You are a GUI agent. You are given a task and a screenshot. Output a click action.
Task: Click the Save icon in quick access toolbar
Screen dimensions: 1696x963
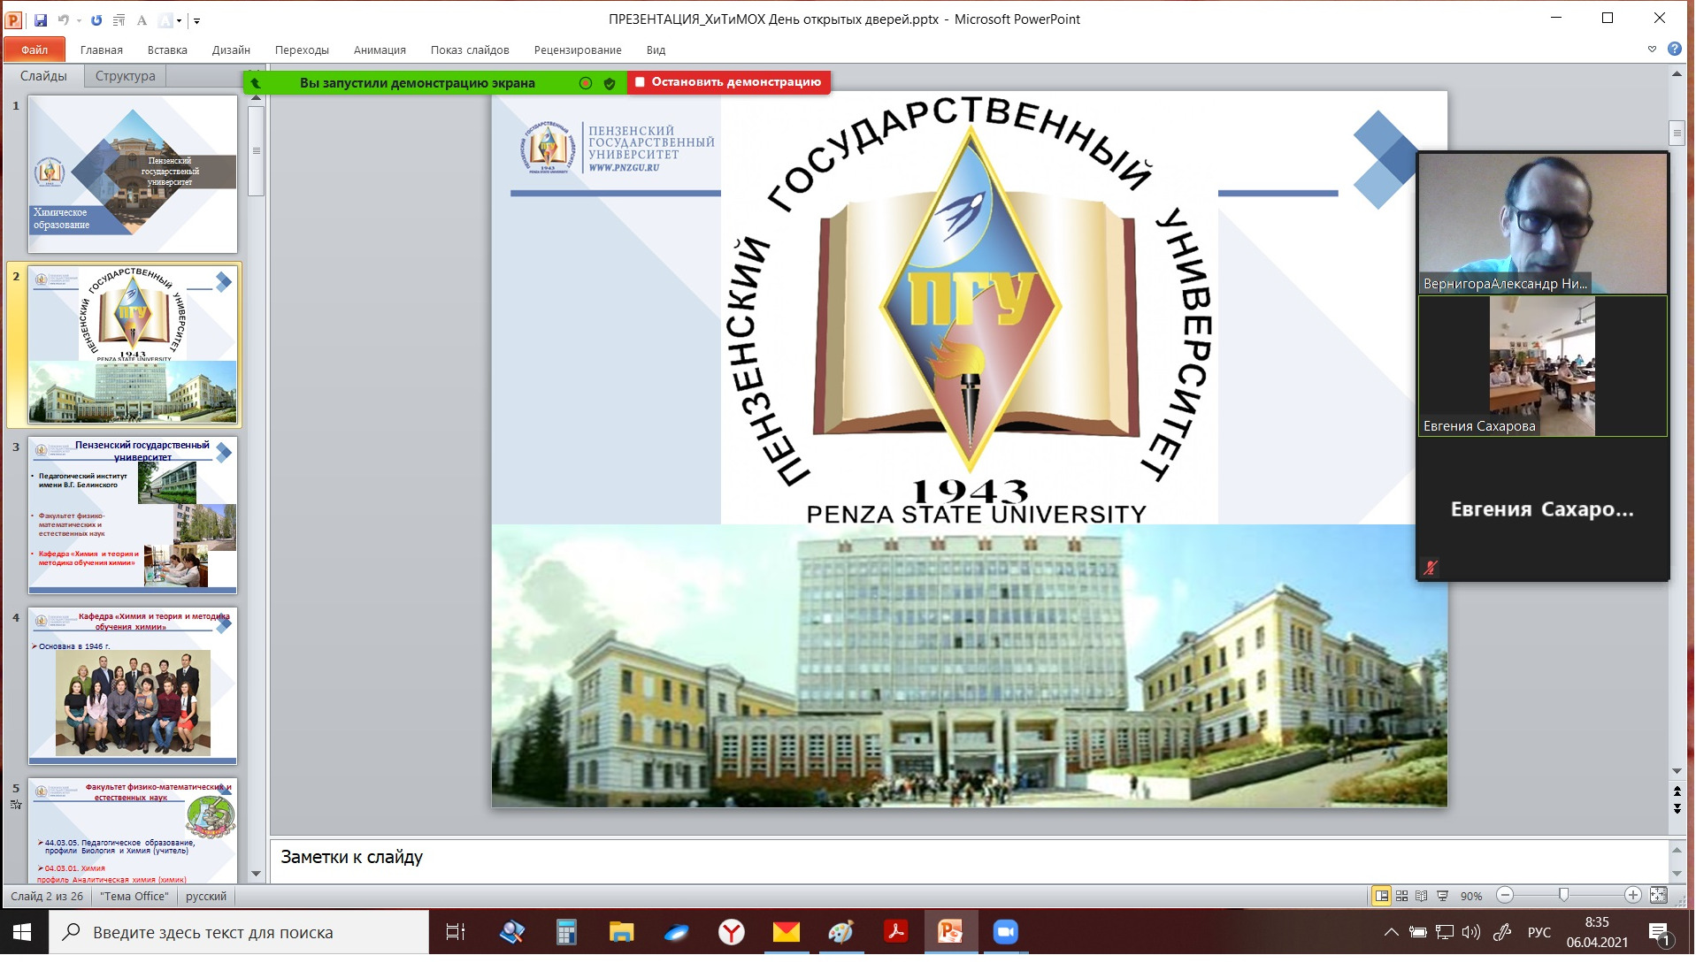41,19
